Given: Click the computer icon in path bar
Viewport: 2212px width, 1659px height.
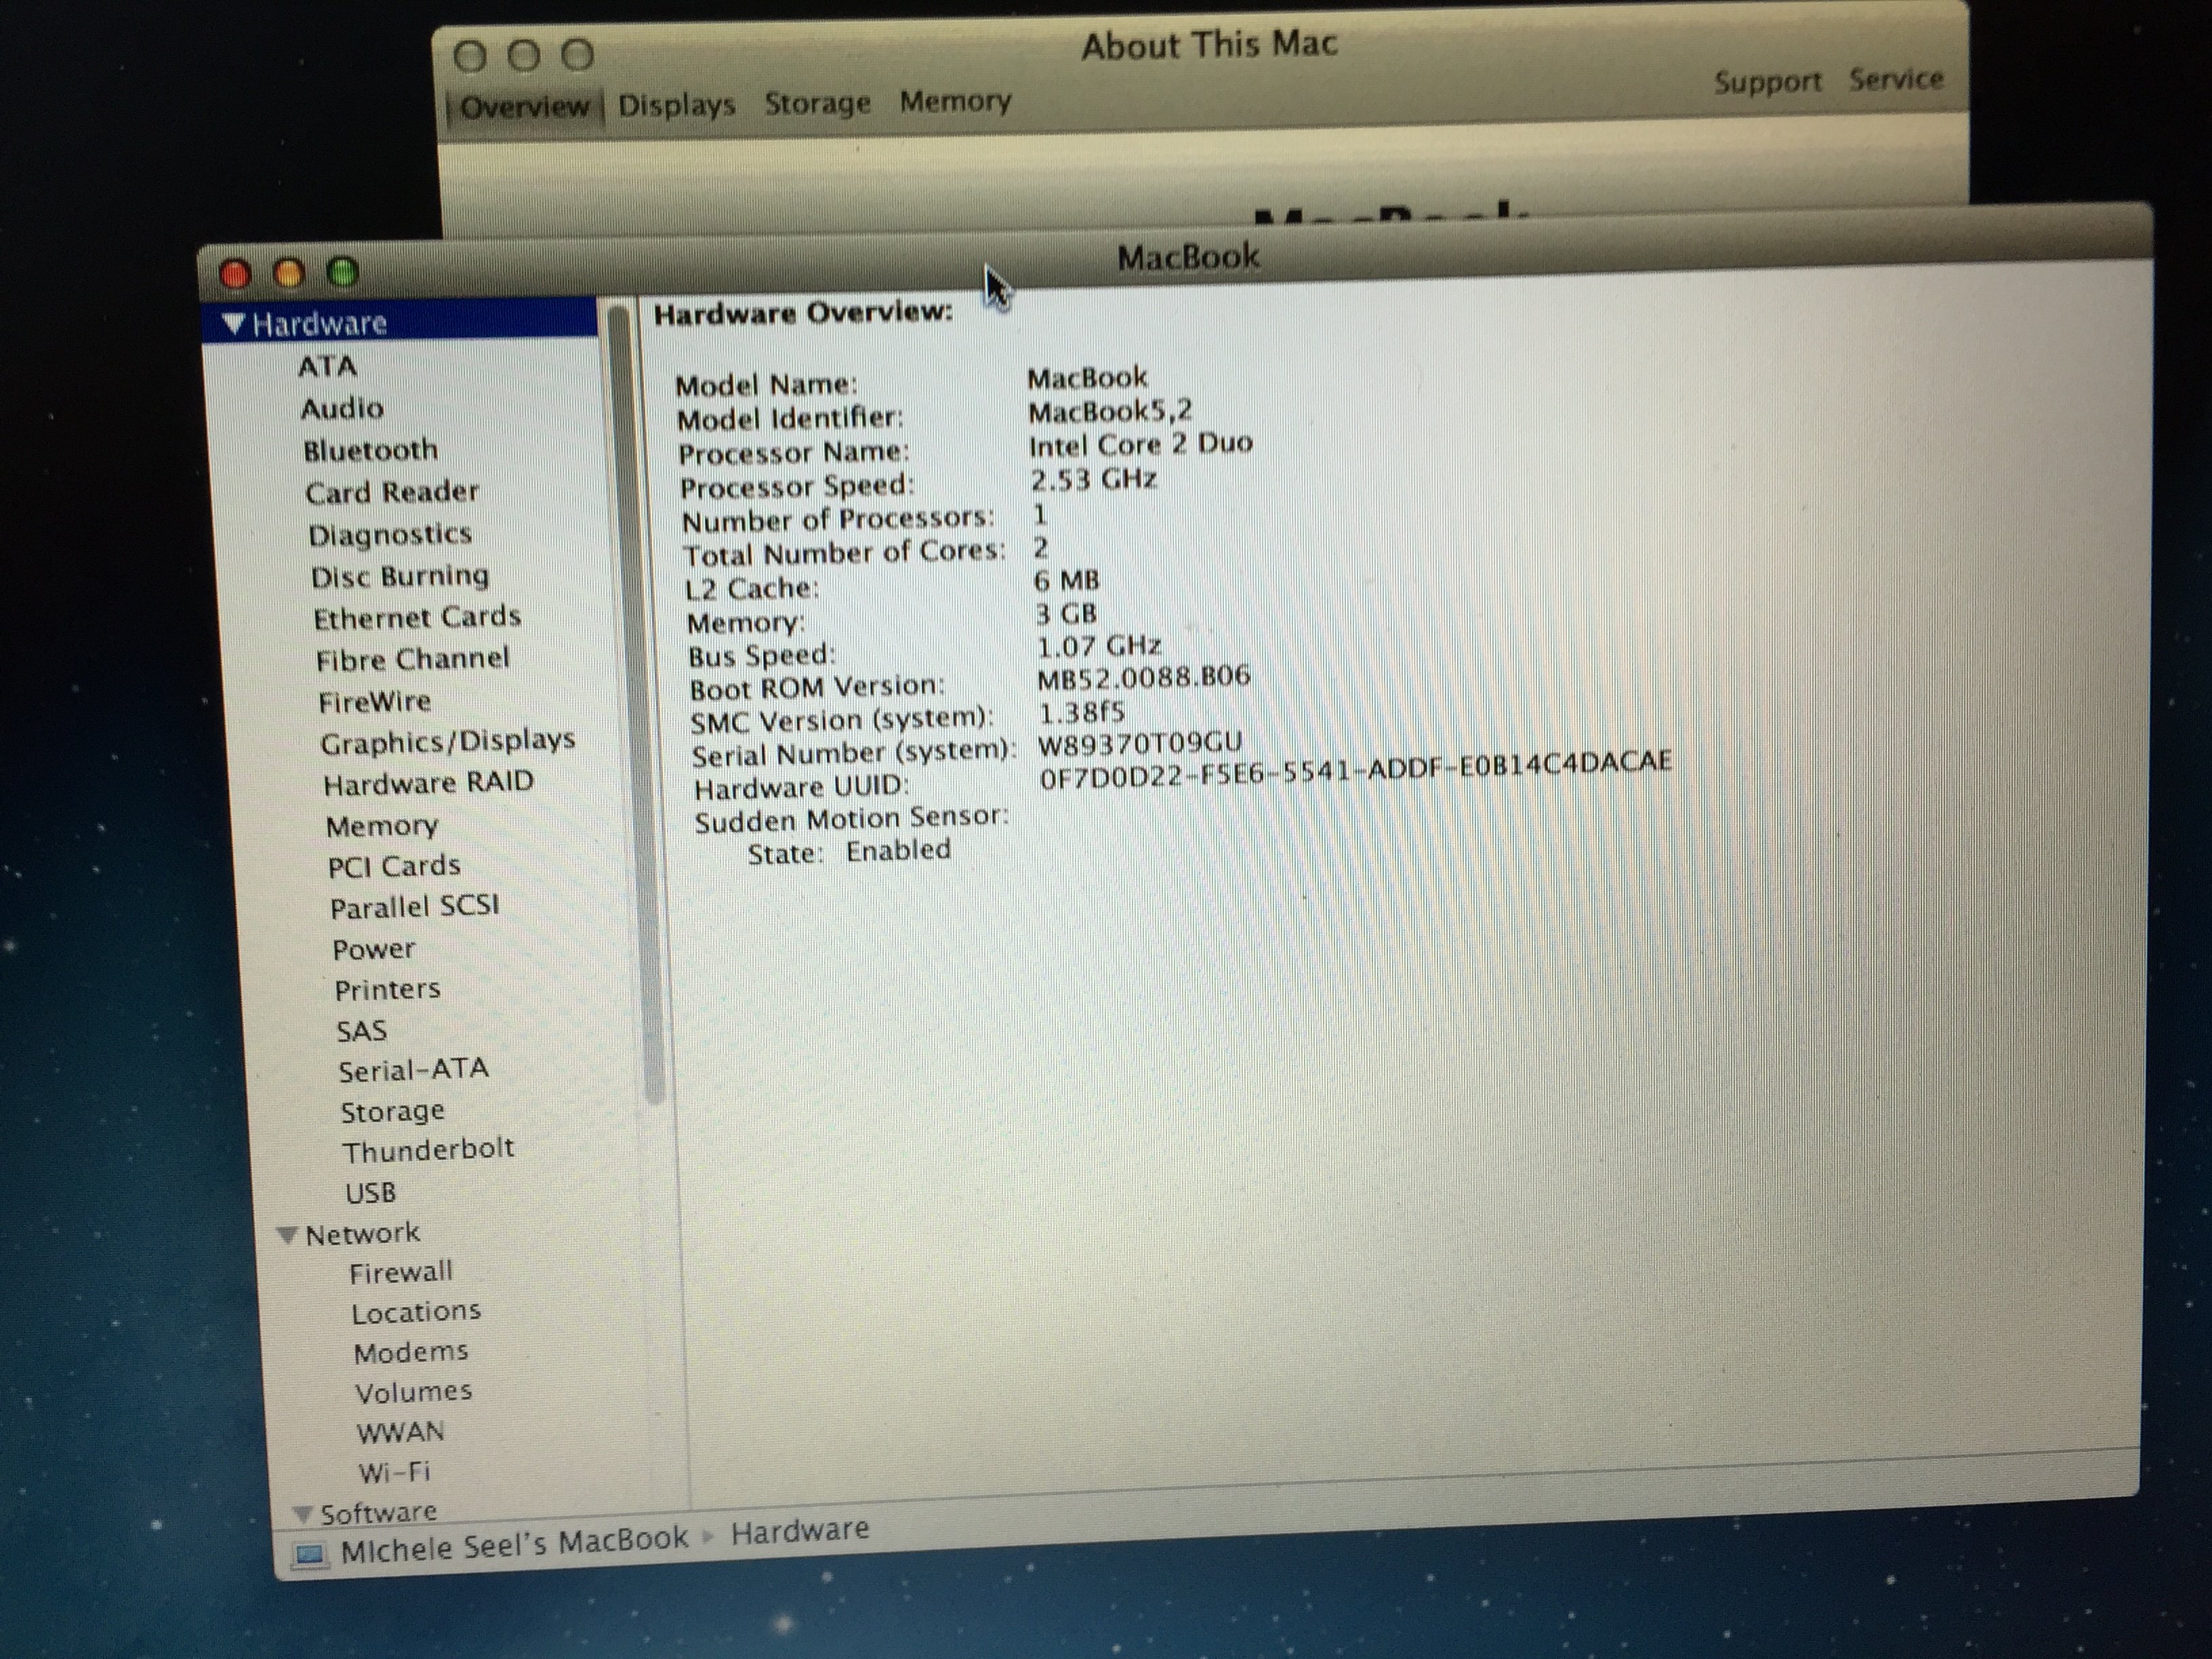Looking at the screenshot, I should tap(310, 1554).
